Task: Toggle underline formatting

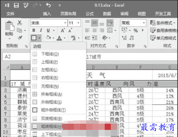Action: point(48,30)
